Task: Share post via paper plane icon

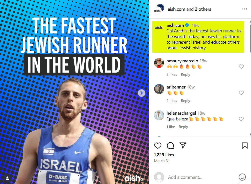Action: click(x=183, y=145)
